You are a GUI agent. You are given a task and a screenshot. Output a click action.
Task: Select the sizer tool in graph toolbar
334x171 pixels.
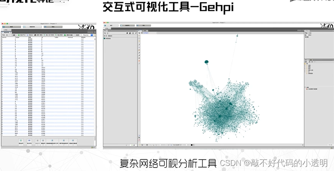[139, 47]
